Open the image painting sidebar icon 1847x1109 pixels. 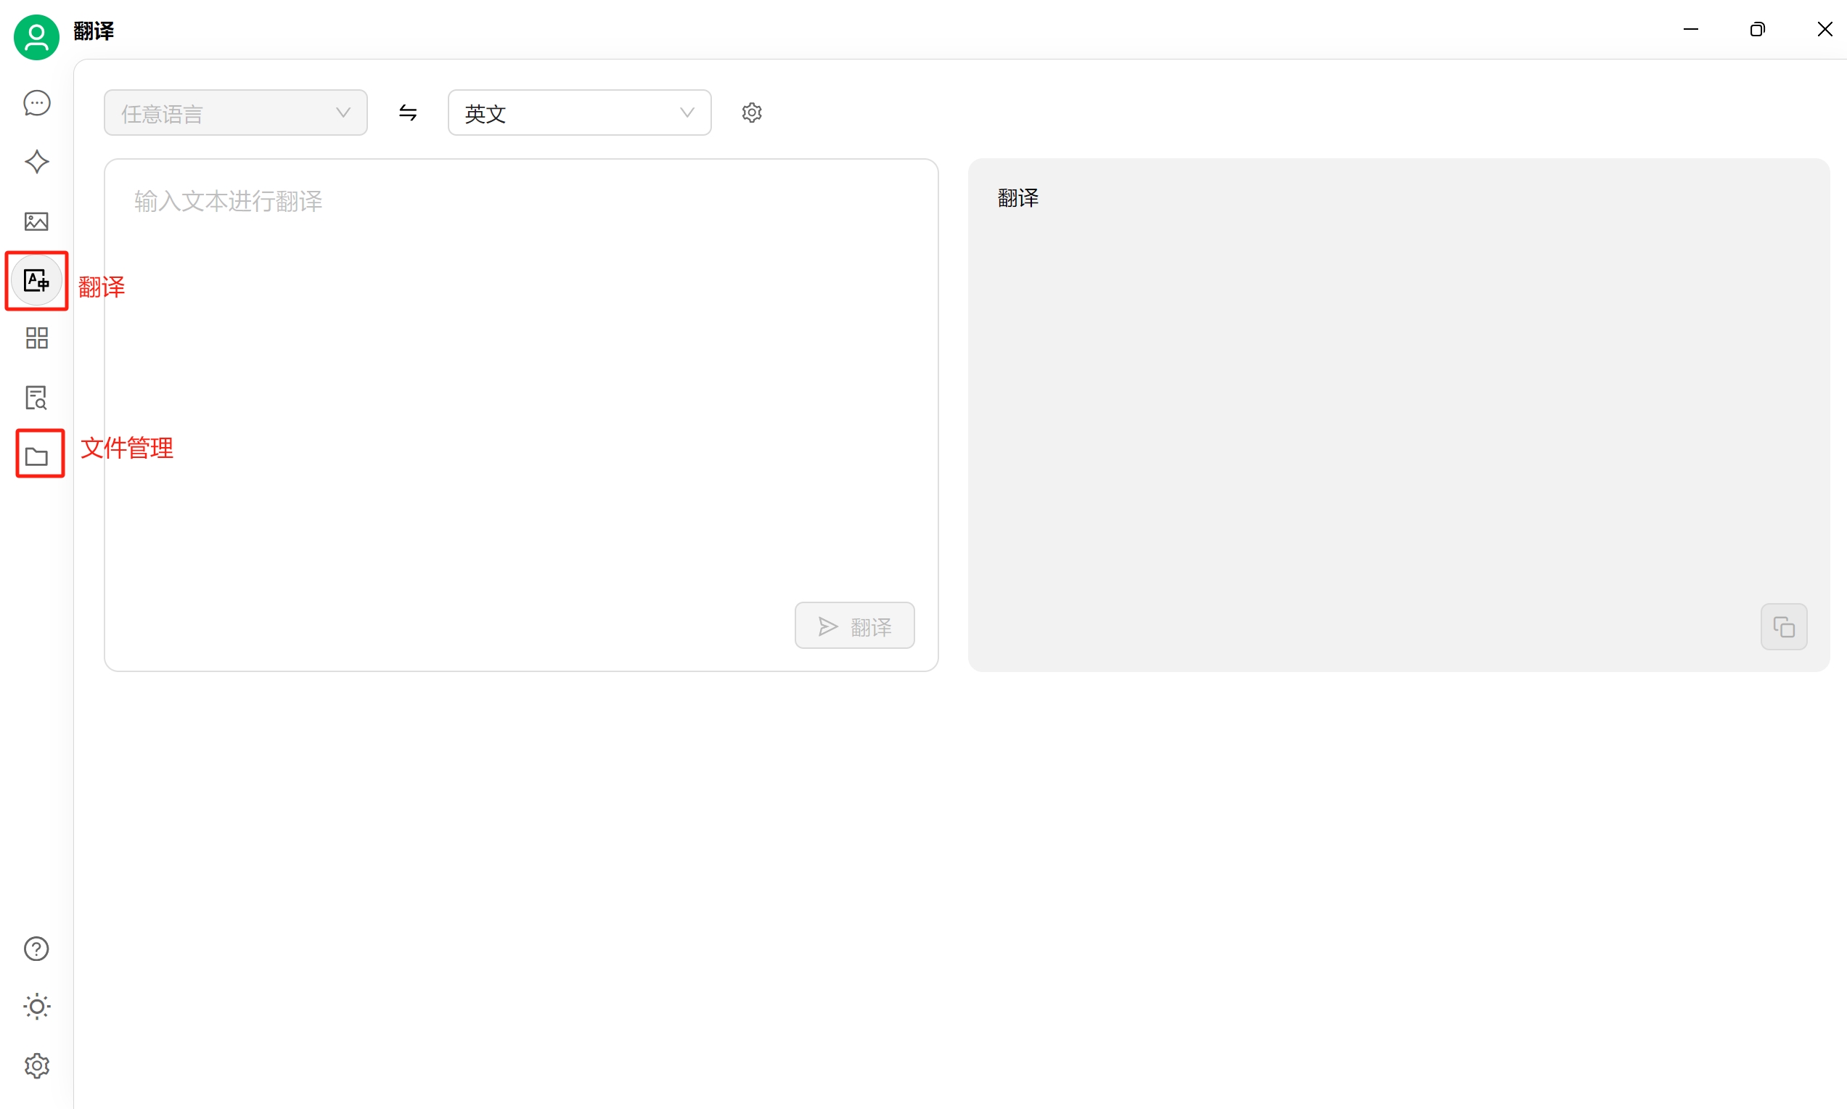tap(36, 221)
